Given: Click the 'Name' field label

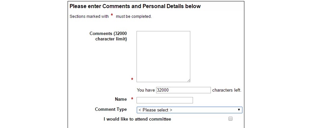Looking at the screenshot, I should (x=121, y=99).
